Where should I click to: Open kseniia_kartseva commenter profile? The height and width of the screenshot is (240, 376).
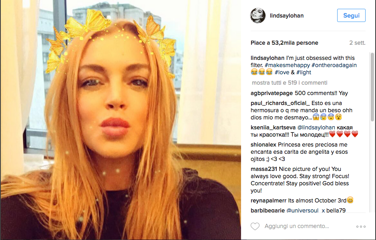pyautogui.click(x=273, y=128)
